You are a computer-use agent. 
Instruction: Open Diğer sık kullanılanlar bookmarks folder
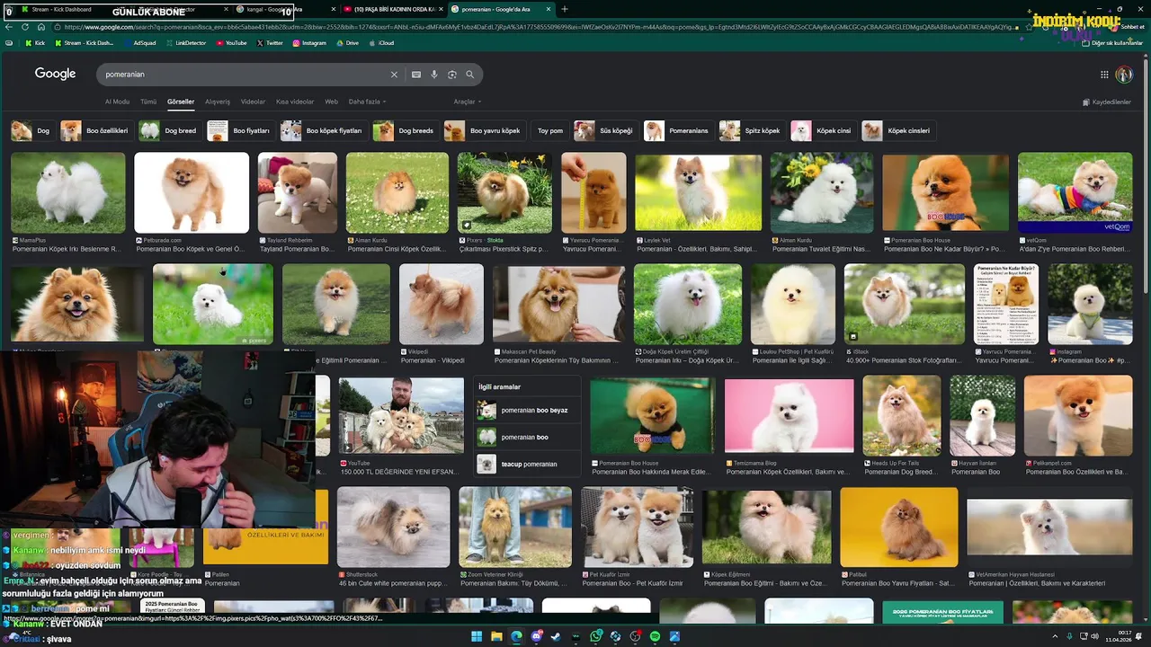(1112, 42)
